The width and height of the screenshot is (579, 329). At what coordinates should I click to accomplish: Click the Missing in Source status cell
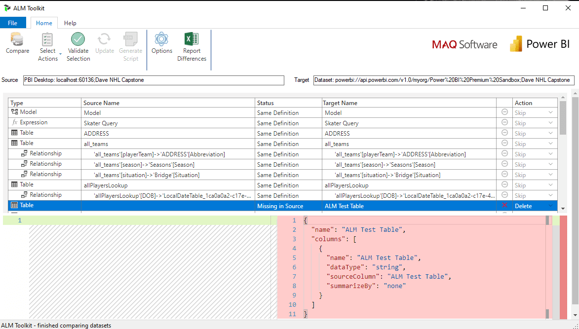288,206
